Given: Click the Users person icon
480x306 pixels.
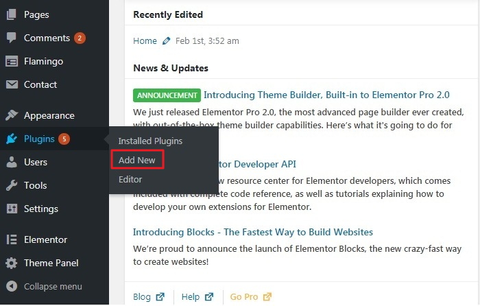Looking at the screenshot, I should pos(12,162).
